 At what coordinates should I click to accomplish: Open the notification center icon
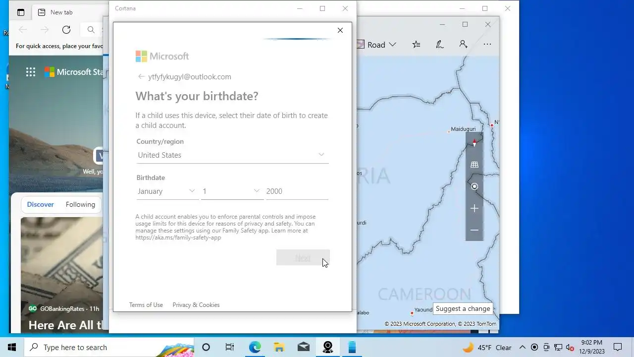[618, 347]
